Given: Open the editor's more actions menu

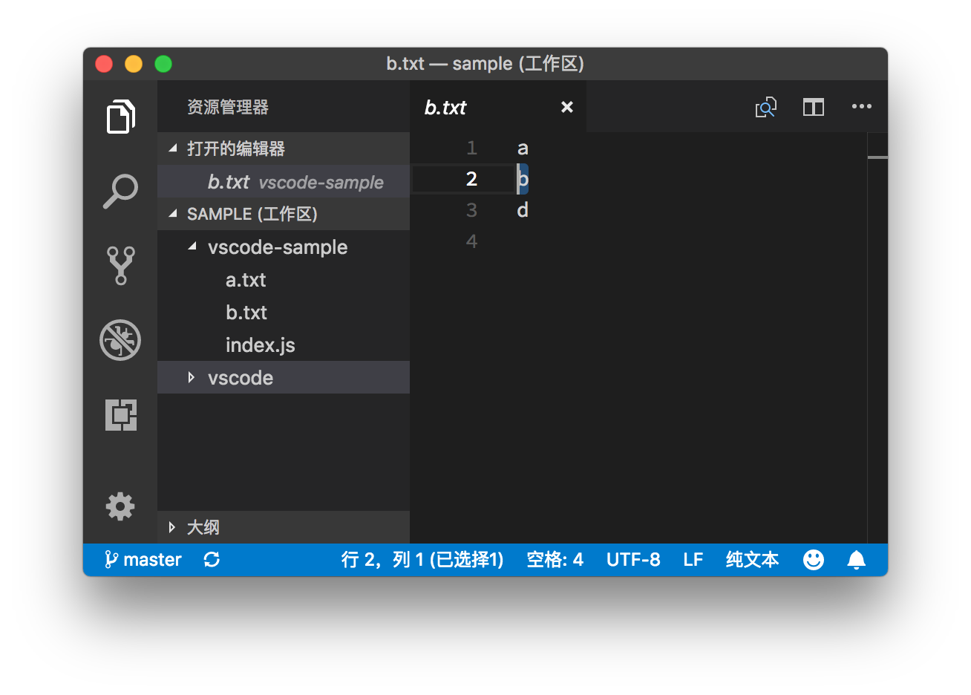Looking at the screenshot, I should [x=861, y=107].
